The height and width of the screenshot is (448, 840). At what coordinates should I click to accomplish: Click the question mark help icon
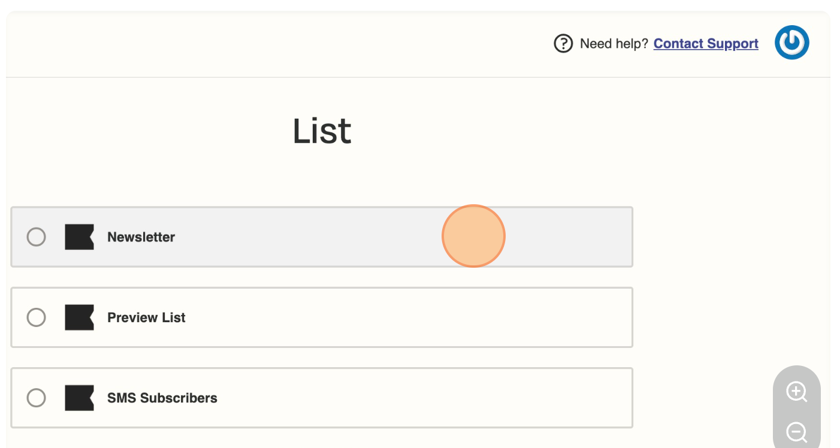point(563,44)
